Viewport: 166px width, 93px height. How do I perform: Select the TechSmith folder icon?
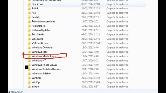(29, 34)
